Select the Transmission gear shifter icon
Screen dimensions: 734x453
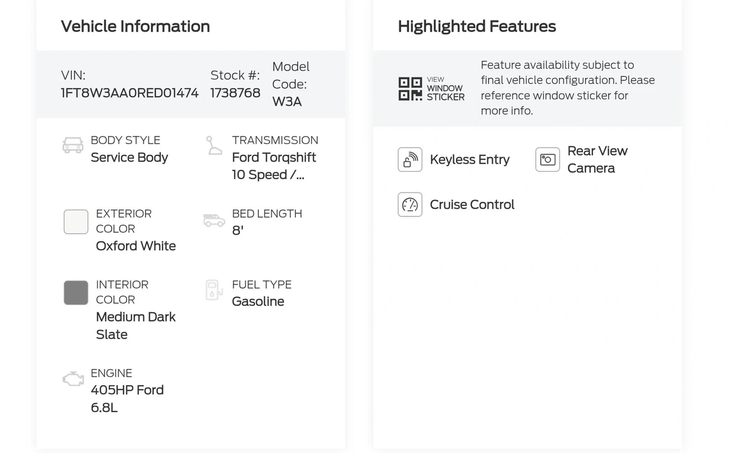coord(214,145)
